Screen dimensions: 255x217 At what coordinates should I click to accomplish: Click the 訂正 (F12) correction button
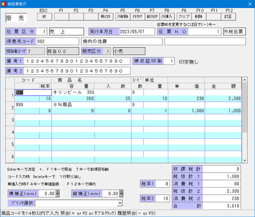pos(229,17)
